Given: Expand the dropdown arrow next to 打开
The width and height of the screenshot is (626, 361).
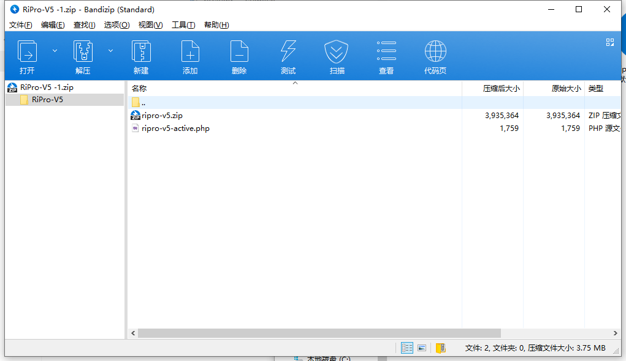Looking at the screenshot, I should point(55,51).
